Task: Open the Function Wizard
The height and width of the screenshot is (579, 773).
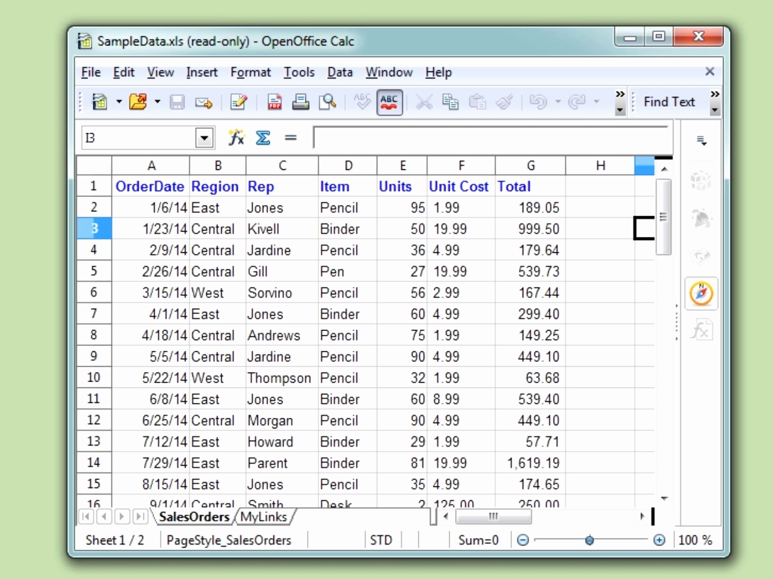Action: pos(236,138)
